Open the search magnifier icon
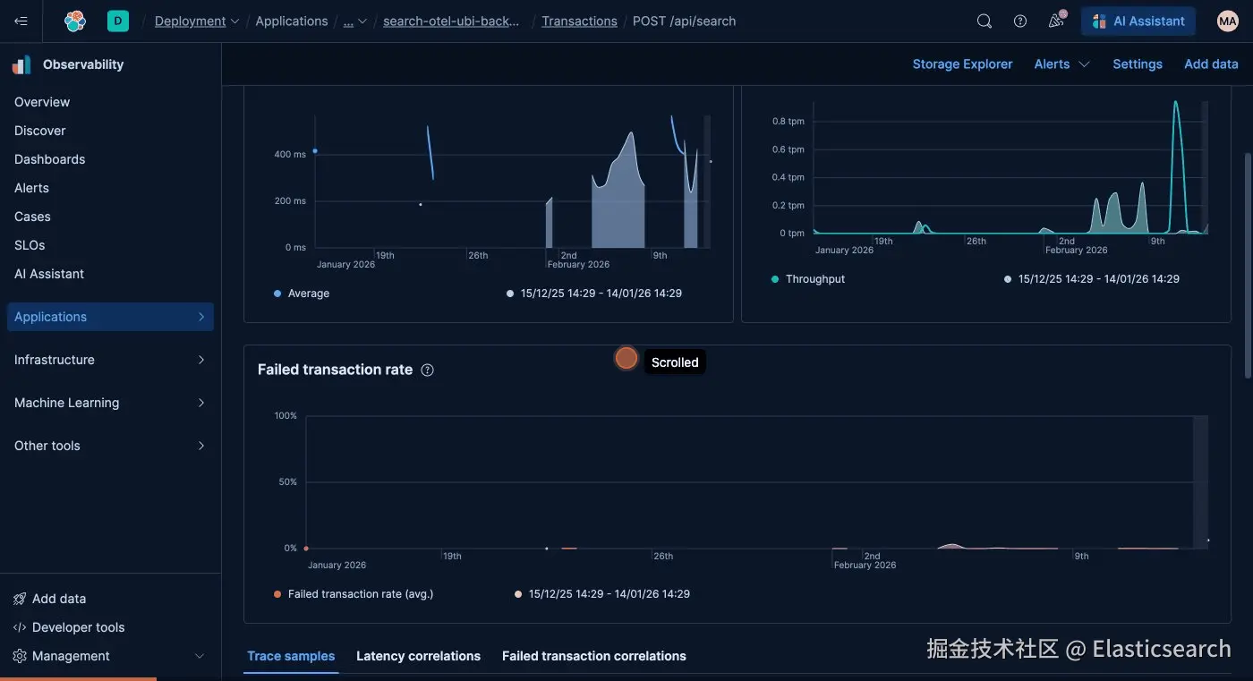The image size is (1253, 681). [984, 21]
